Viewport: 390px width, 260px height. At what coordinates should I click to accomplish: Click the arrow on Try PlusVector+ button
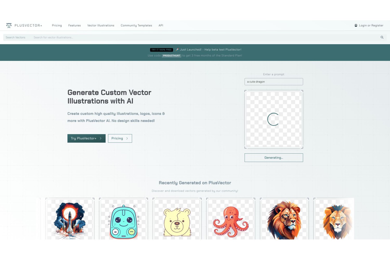pos(101,138)
